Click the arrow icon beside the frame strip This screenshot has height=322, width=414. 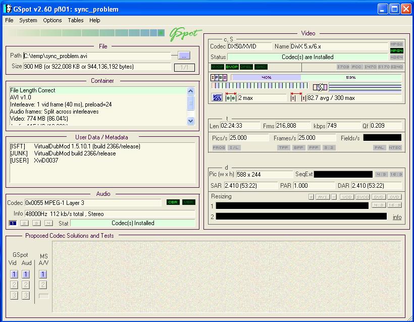[x=320, y=87]
